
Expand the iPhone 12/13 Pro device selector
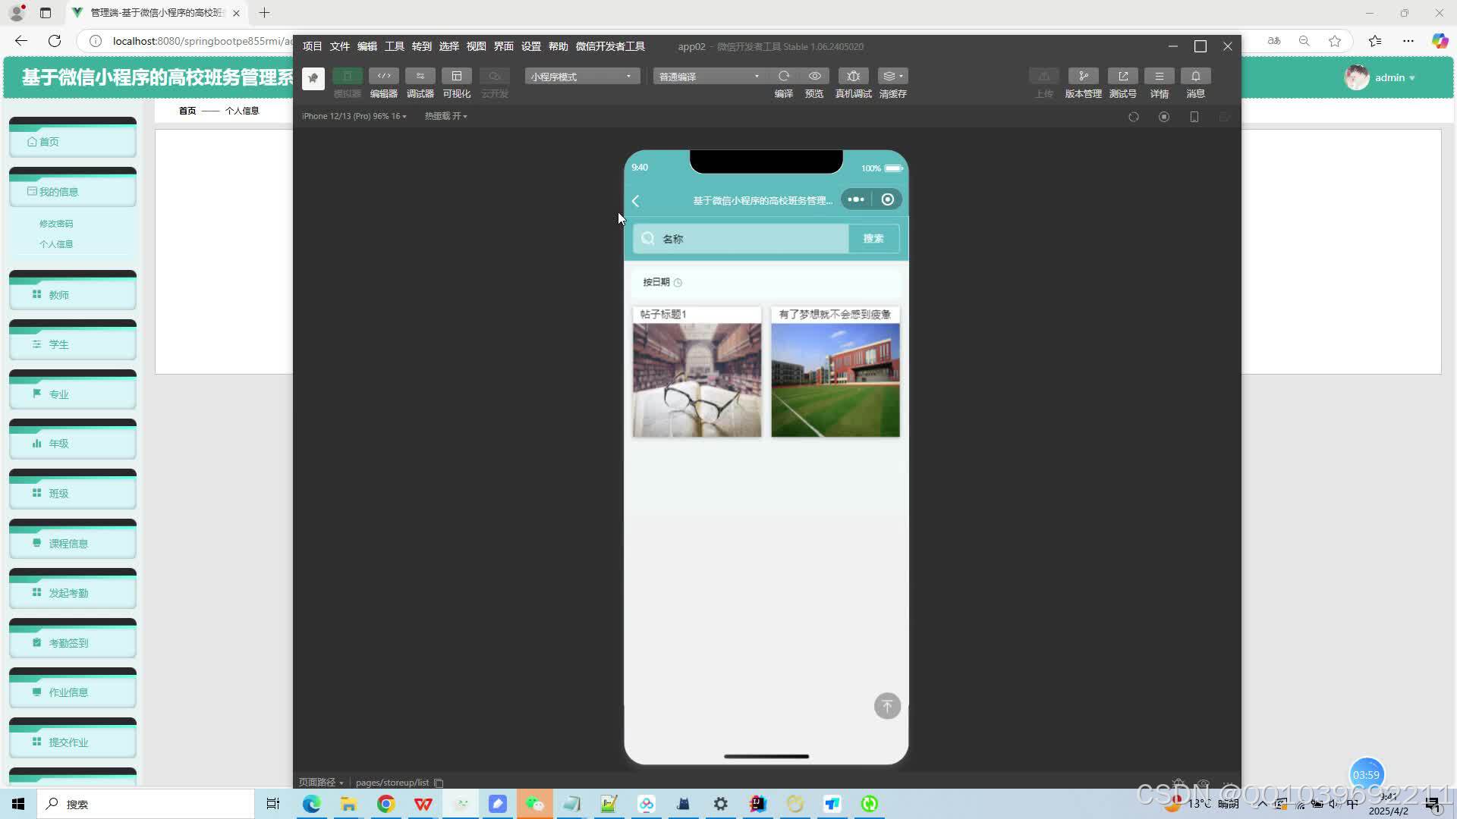[x=354, y=116]
